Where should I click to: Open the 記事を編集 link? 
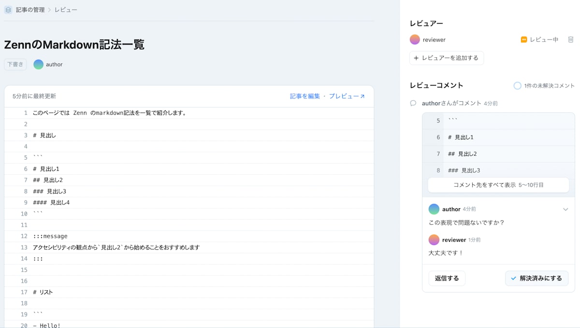(305, 96)
